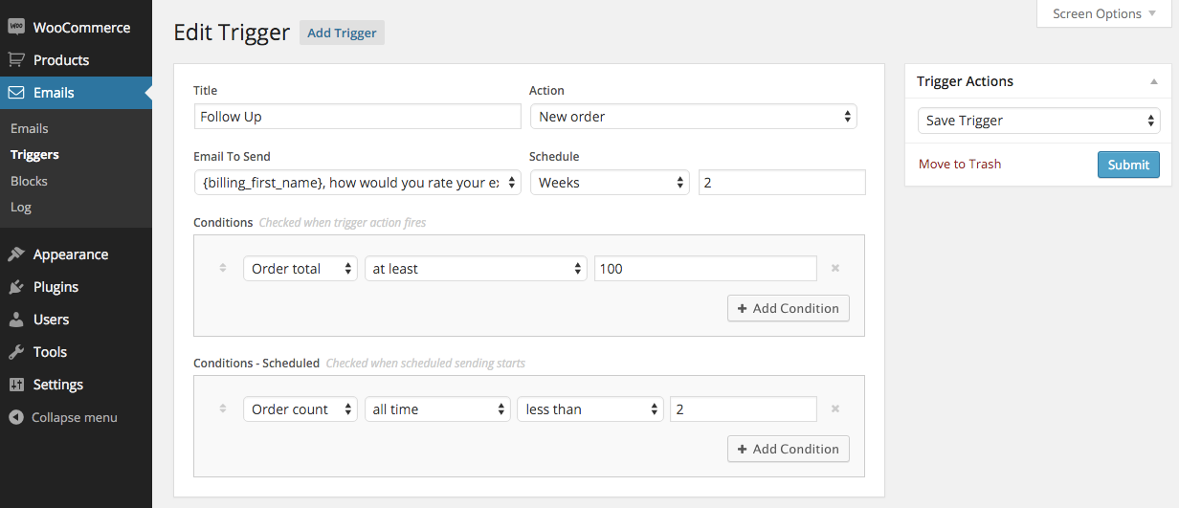Click the Move to Trash link
The width and height of the screenshot is (1179, 508).
[959, 164]
